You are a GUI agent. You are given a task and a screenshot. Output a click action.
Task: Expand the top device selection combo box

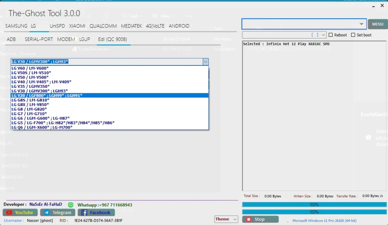tap(361, 24)
